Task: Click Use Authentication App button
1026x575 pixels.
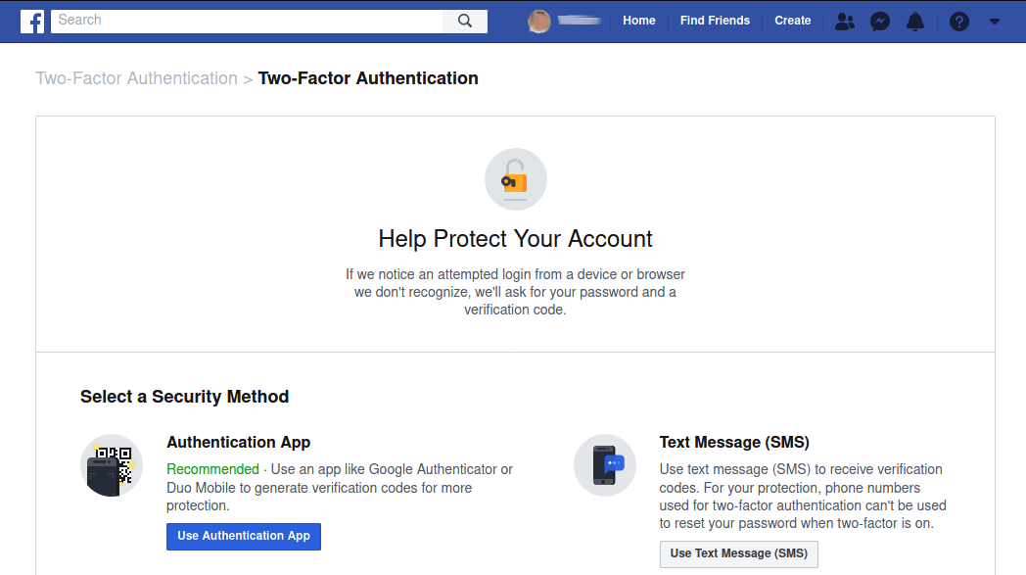Action: click(x=244, y=537)
